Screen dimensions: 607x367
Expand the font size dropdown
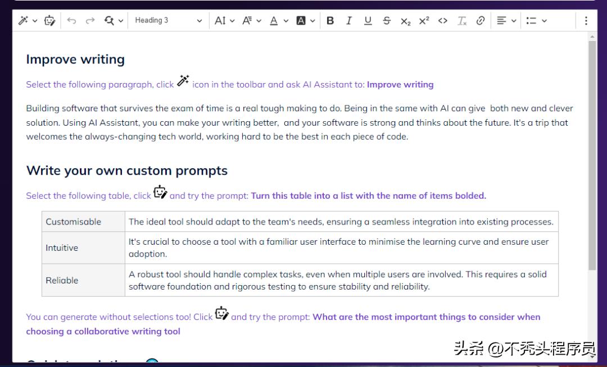pos(225,21)
